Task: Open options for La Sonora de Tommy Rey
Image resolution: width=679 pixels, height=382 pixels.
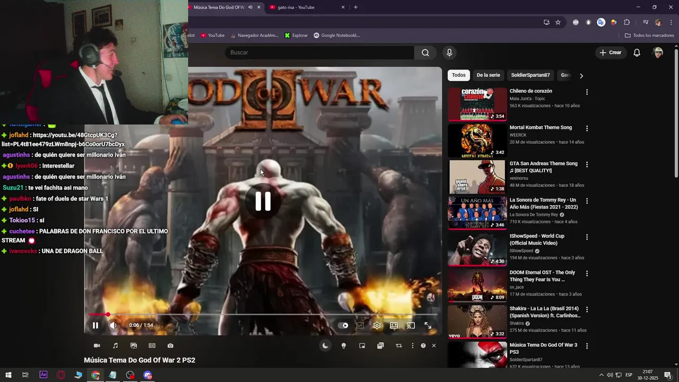Action: point(587,201)
